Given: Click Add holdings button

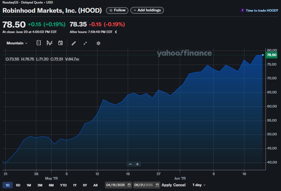Looking at the screenshot, I should [x=147, y=10].
